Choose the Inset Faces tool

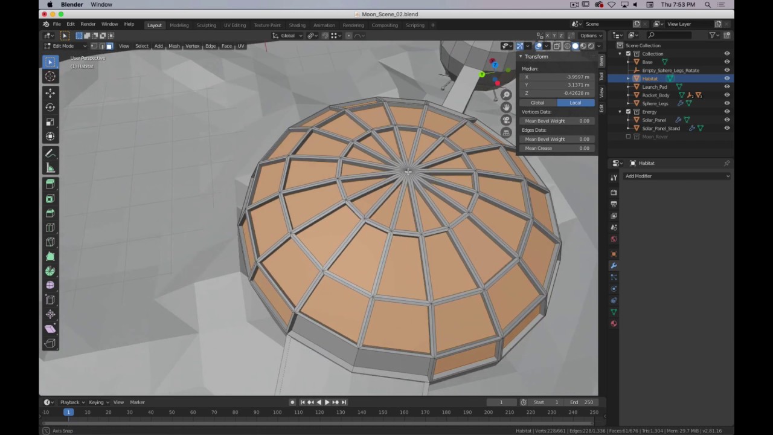coord(50,199)
